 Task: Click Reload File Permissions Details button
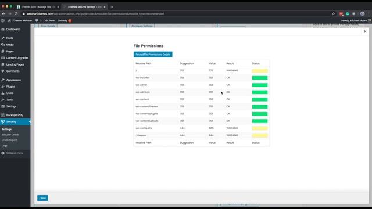[x=153, y=55]
